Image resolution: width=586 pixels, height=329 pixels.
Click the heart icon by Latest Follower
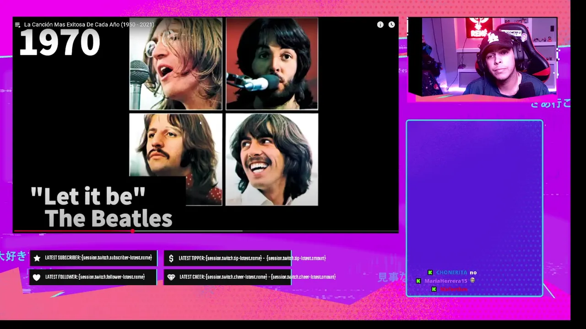point(37,277)
